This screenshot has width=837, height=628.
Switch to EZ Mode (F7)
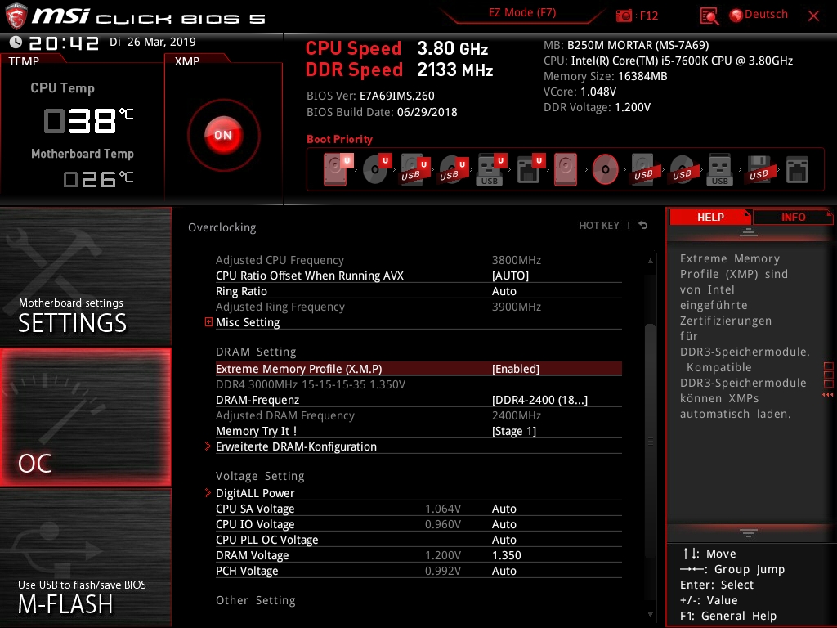[x=522, y=13]
